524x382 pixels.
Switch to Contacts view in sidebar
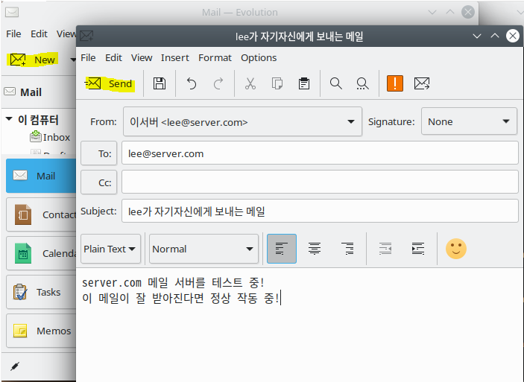[x=41, y=214]
